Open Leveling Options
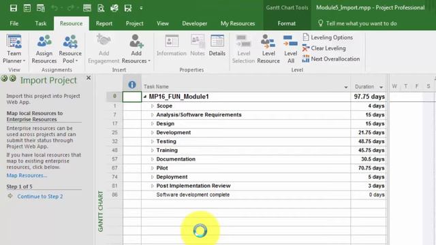 pyautogui.click(x=328, y=37)
